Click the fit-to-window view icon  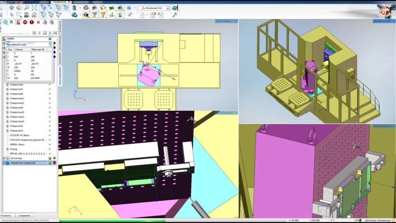point(34,8)
